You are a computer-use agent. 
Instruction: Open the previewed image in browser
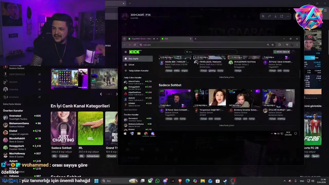point(282,16)
